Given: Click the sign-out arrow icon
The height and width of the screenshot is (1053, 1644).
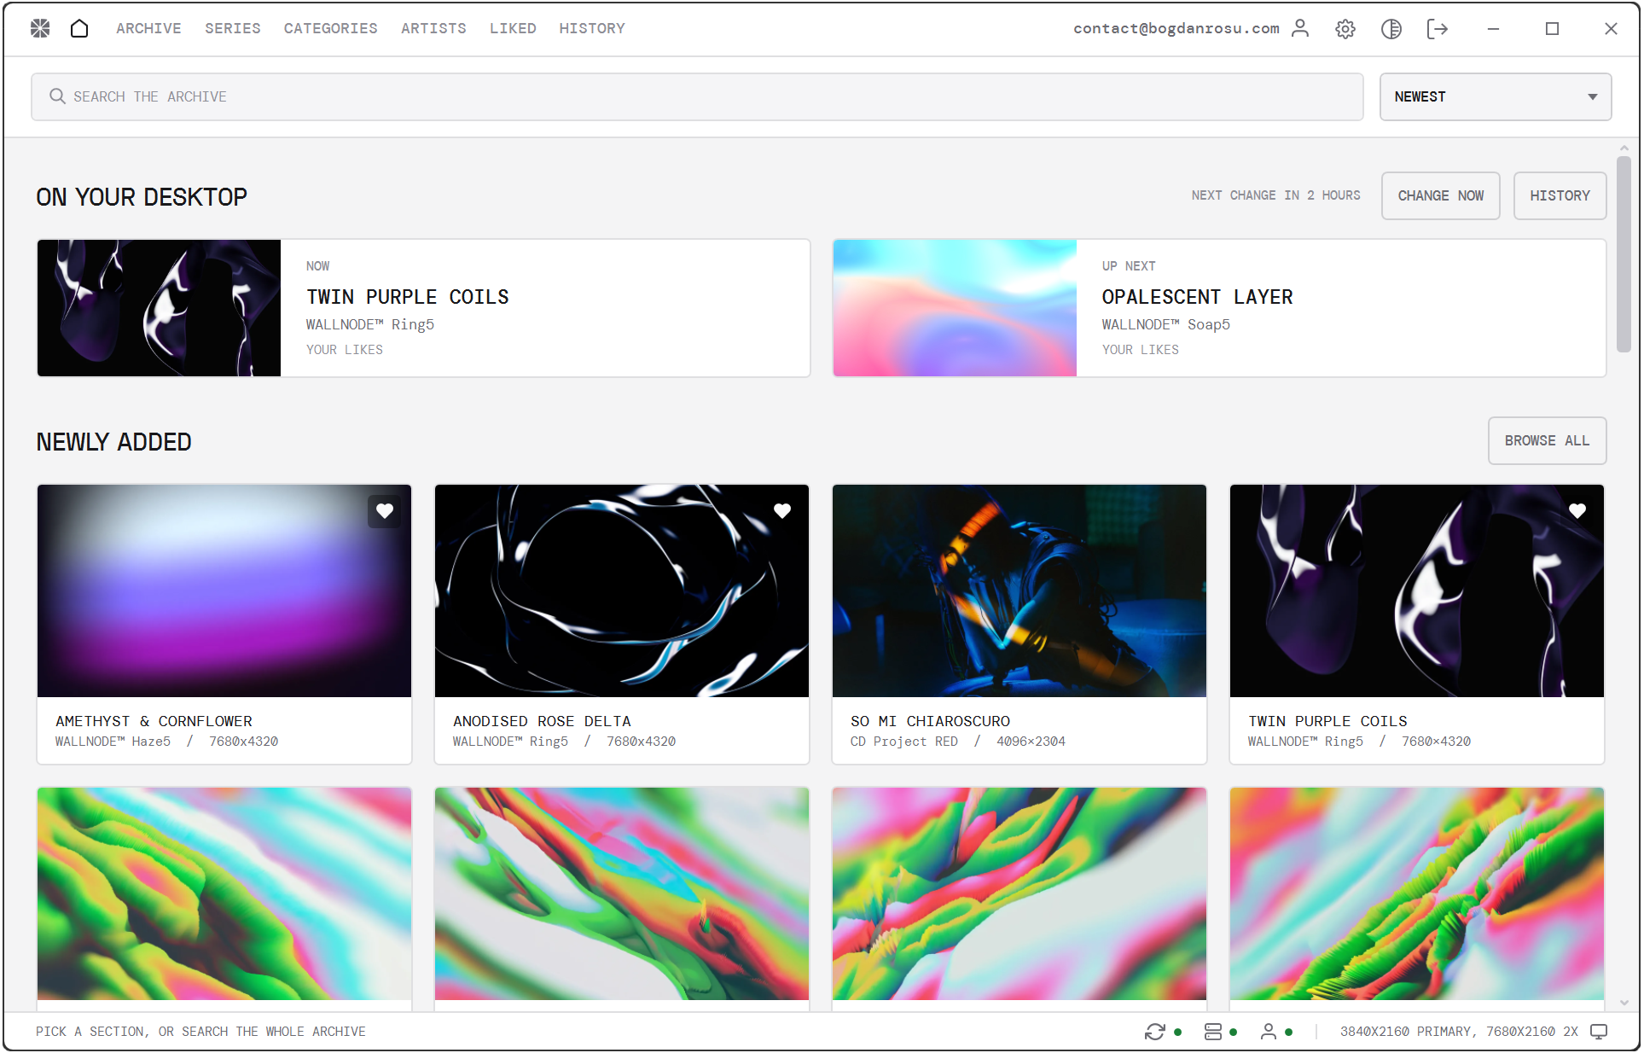Looking at the screenshot, I should point(1438,28).
